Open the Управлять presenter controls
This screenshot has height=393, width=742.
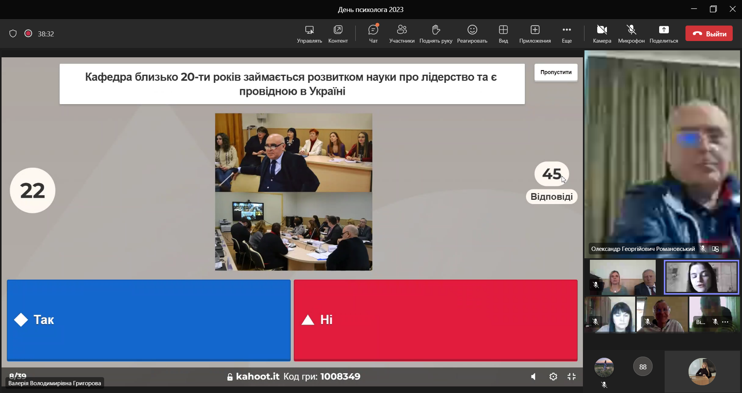click(x=309, y=34)
